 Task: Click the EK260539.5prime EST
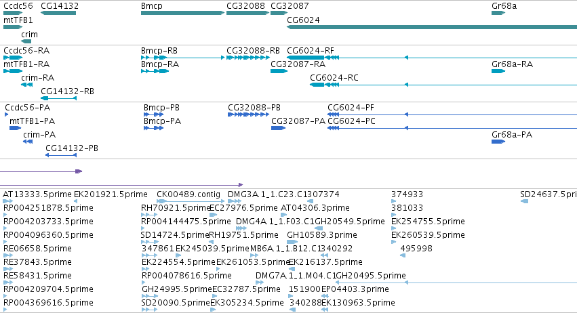pos(393,242)
